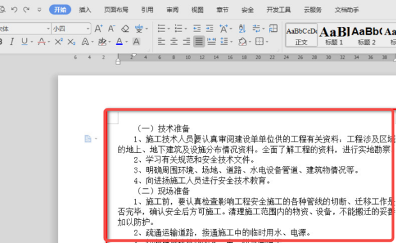This screenshot has height=243, width=396.
Task: Toggle justify alignment (highlighted)
Action: [x=199, y=41]
